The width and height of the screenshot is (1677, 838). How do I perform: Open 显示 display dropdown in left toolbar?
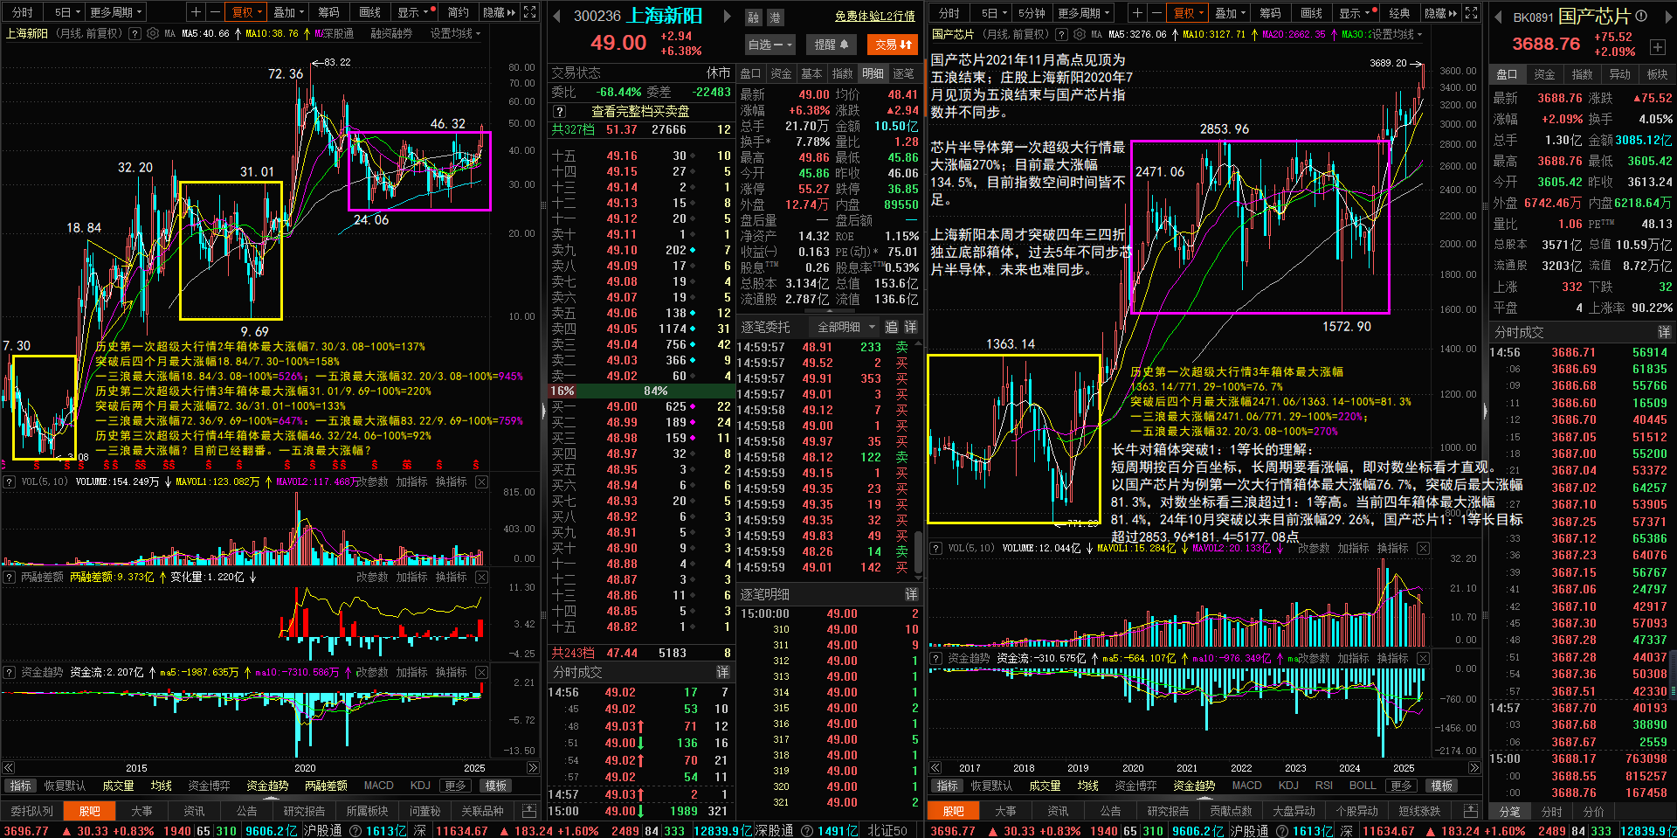(414, 12)
